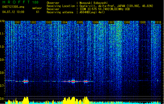Click the double echo after 1305
The image size is (164, 104).
click(x=86, y=81)
